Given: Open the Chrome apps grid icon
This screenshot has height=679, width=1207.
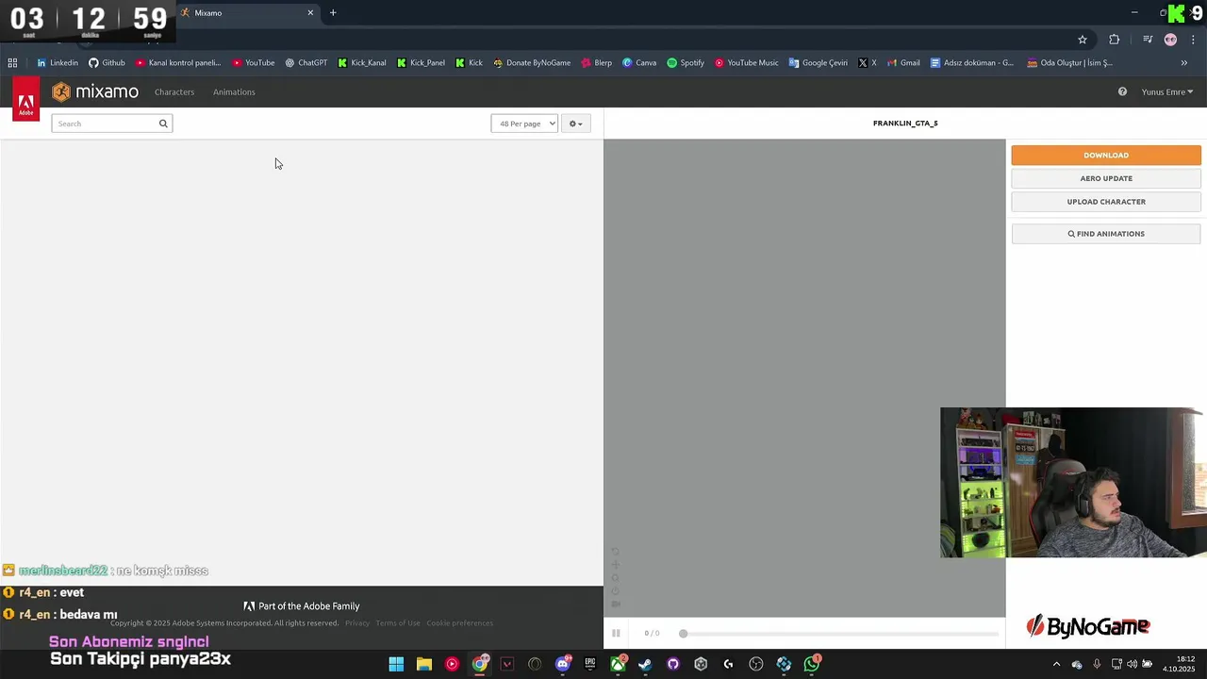Looking at the screenshot, I should pos(12,63).
